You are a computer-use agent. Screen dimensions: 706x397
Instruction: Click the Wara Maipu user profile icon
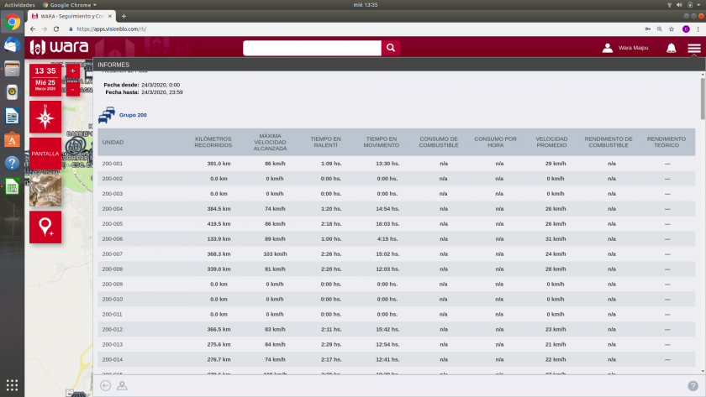(608, 48)
